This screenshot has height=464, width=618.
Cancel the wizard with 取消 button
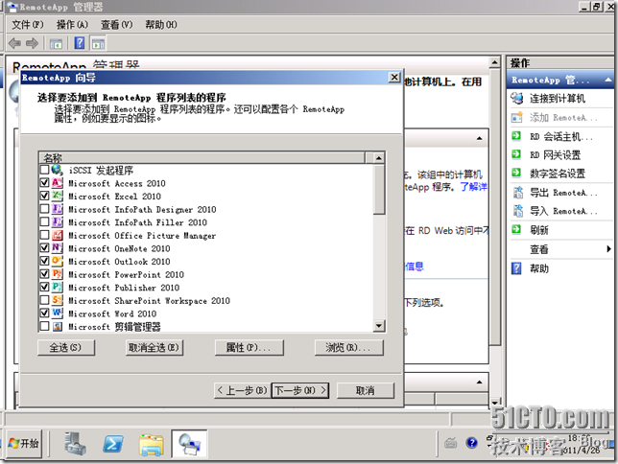click(x=366, y=390)
